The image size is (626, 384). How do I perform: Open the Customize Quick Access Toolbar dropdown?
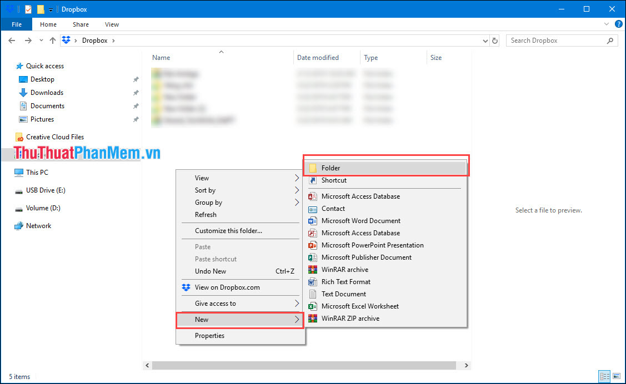tap(51, 9)
